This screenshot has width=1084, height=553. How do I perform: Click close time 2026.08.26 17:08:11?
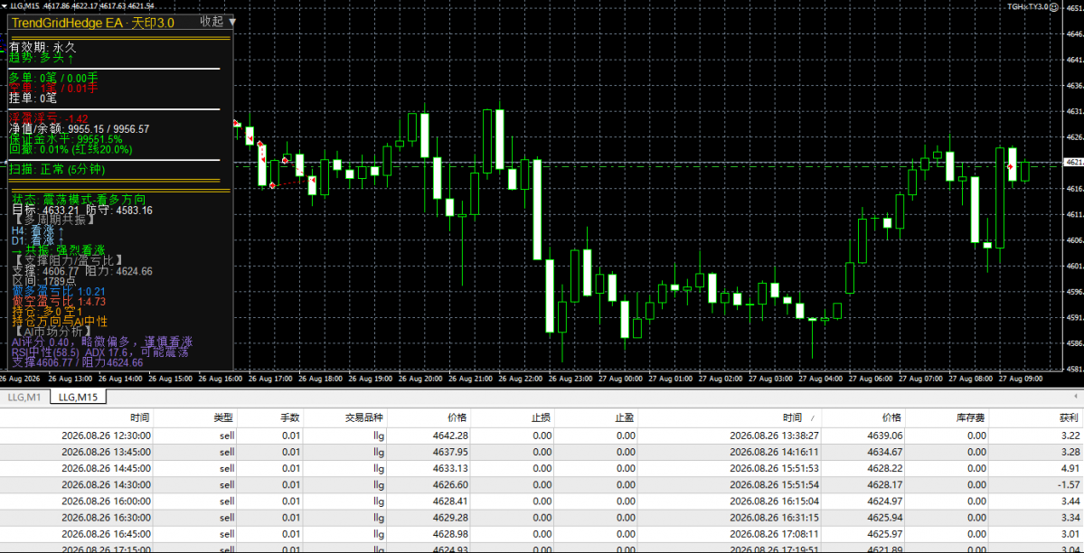click(774, 534)
